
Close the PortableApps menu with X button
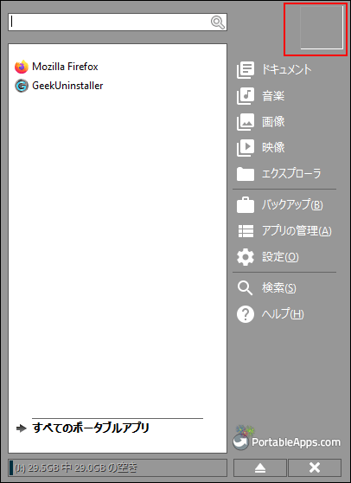tap(315, 468)
